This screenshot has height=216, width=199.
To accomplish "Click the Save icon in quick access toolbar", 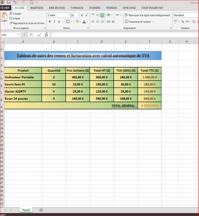I will coord(9,2).
